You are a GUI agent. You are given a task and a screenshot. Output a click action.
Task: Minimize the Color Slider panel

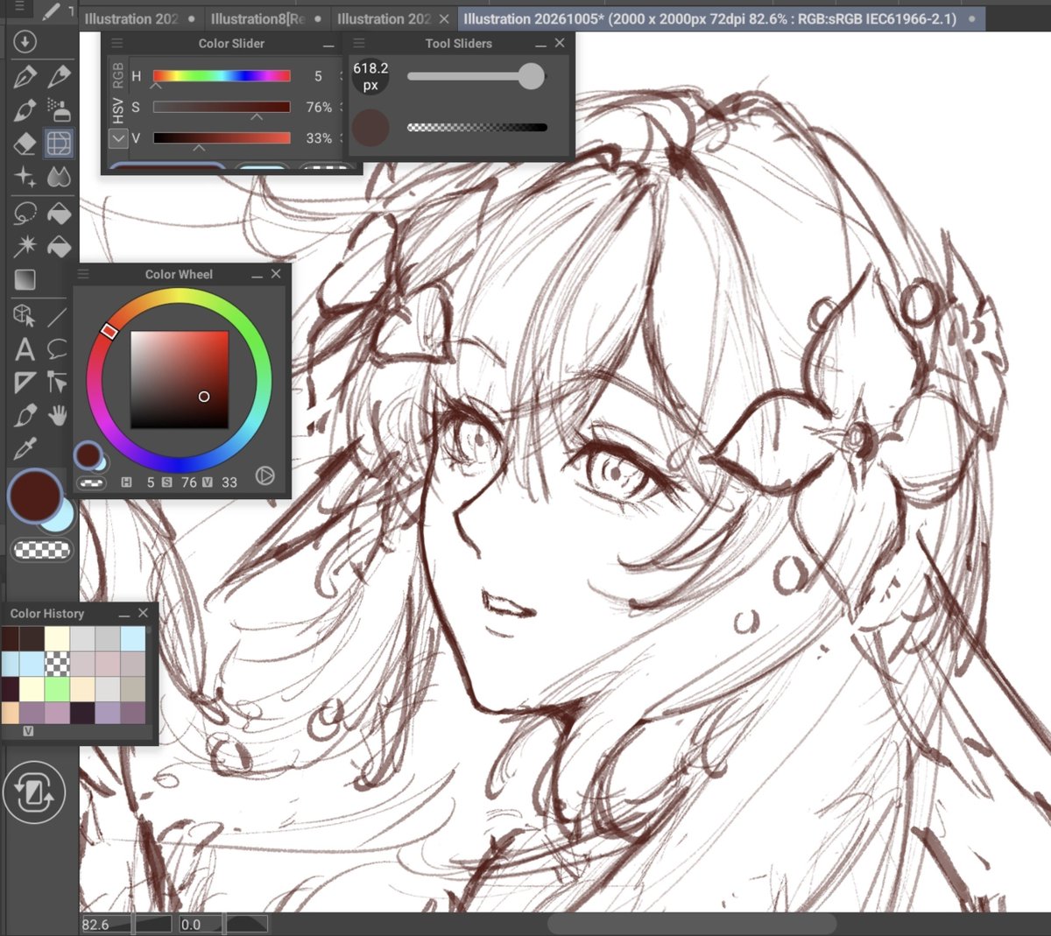point(328,44)
